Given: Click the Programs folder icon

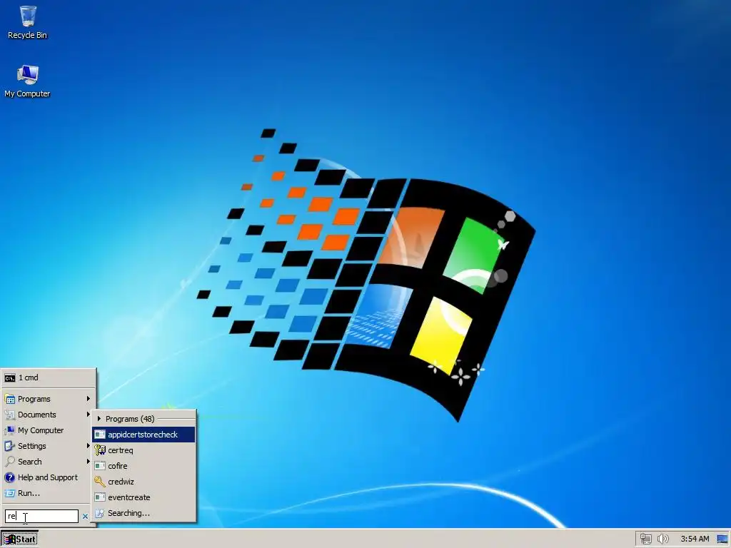Looking at the screenshot, I should [10, 400].
